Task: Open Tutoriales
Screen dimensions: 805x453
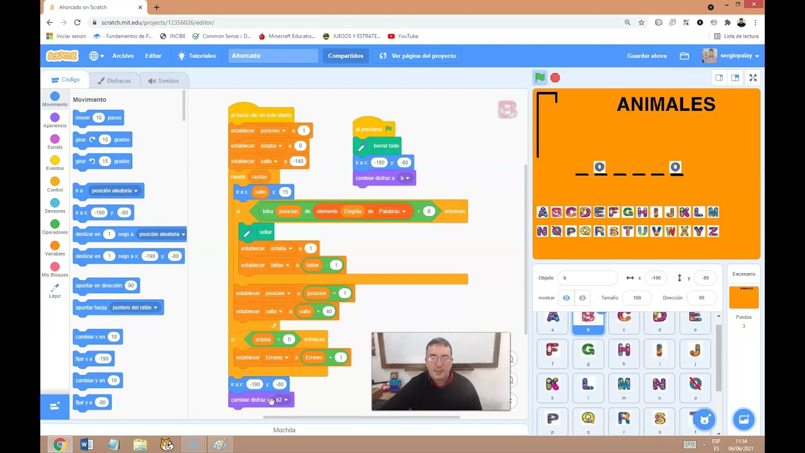Action: pos(197,55)
